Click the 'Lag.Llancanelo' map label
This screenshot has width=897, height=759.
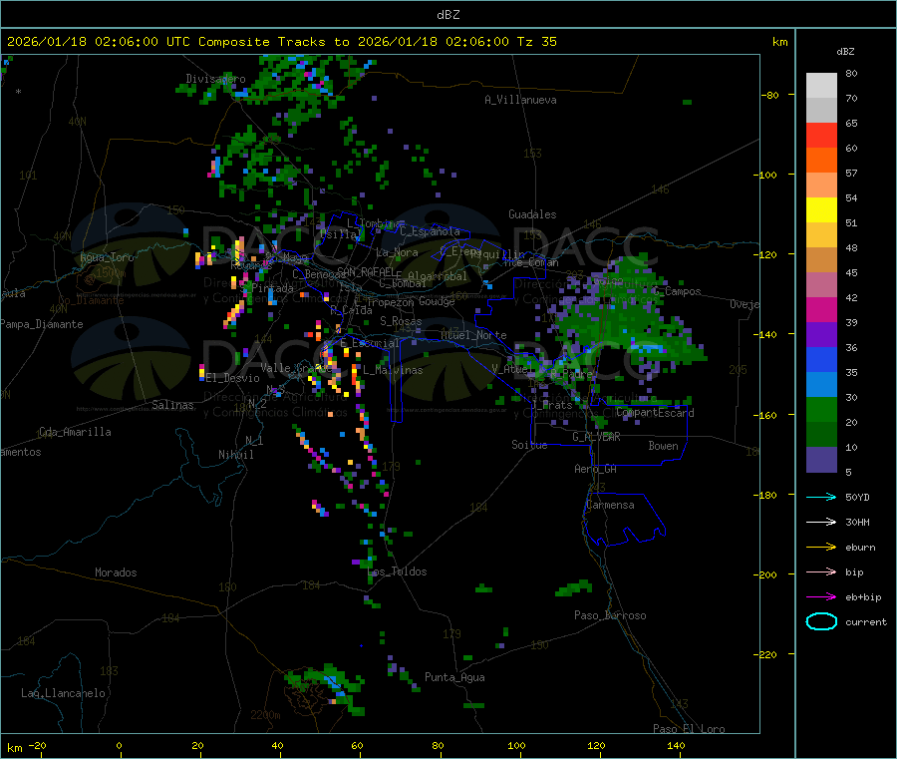click(64, 693)
